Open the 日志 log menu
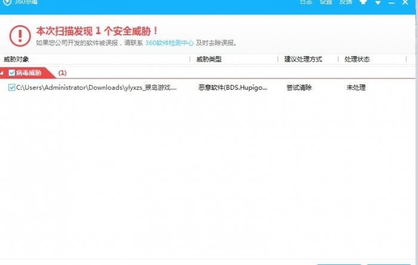 click(306, 2)
